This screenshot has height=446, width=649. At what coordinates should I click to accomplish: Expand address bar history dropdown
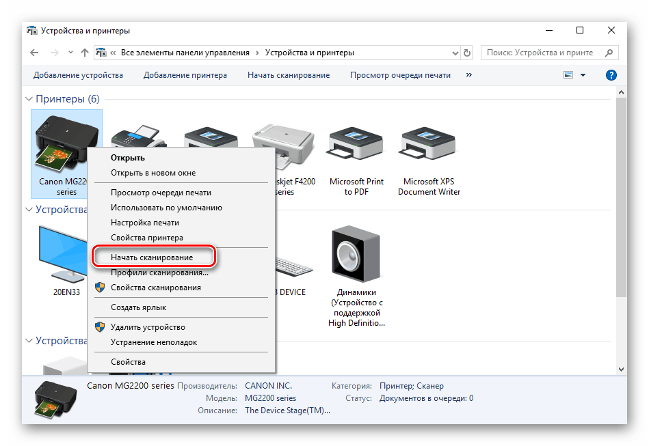coord(455,53)
